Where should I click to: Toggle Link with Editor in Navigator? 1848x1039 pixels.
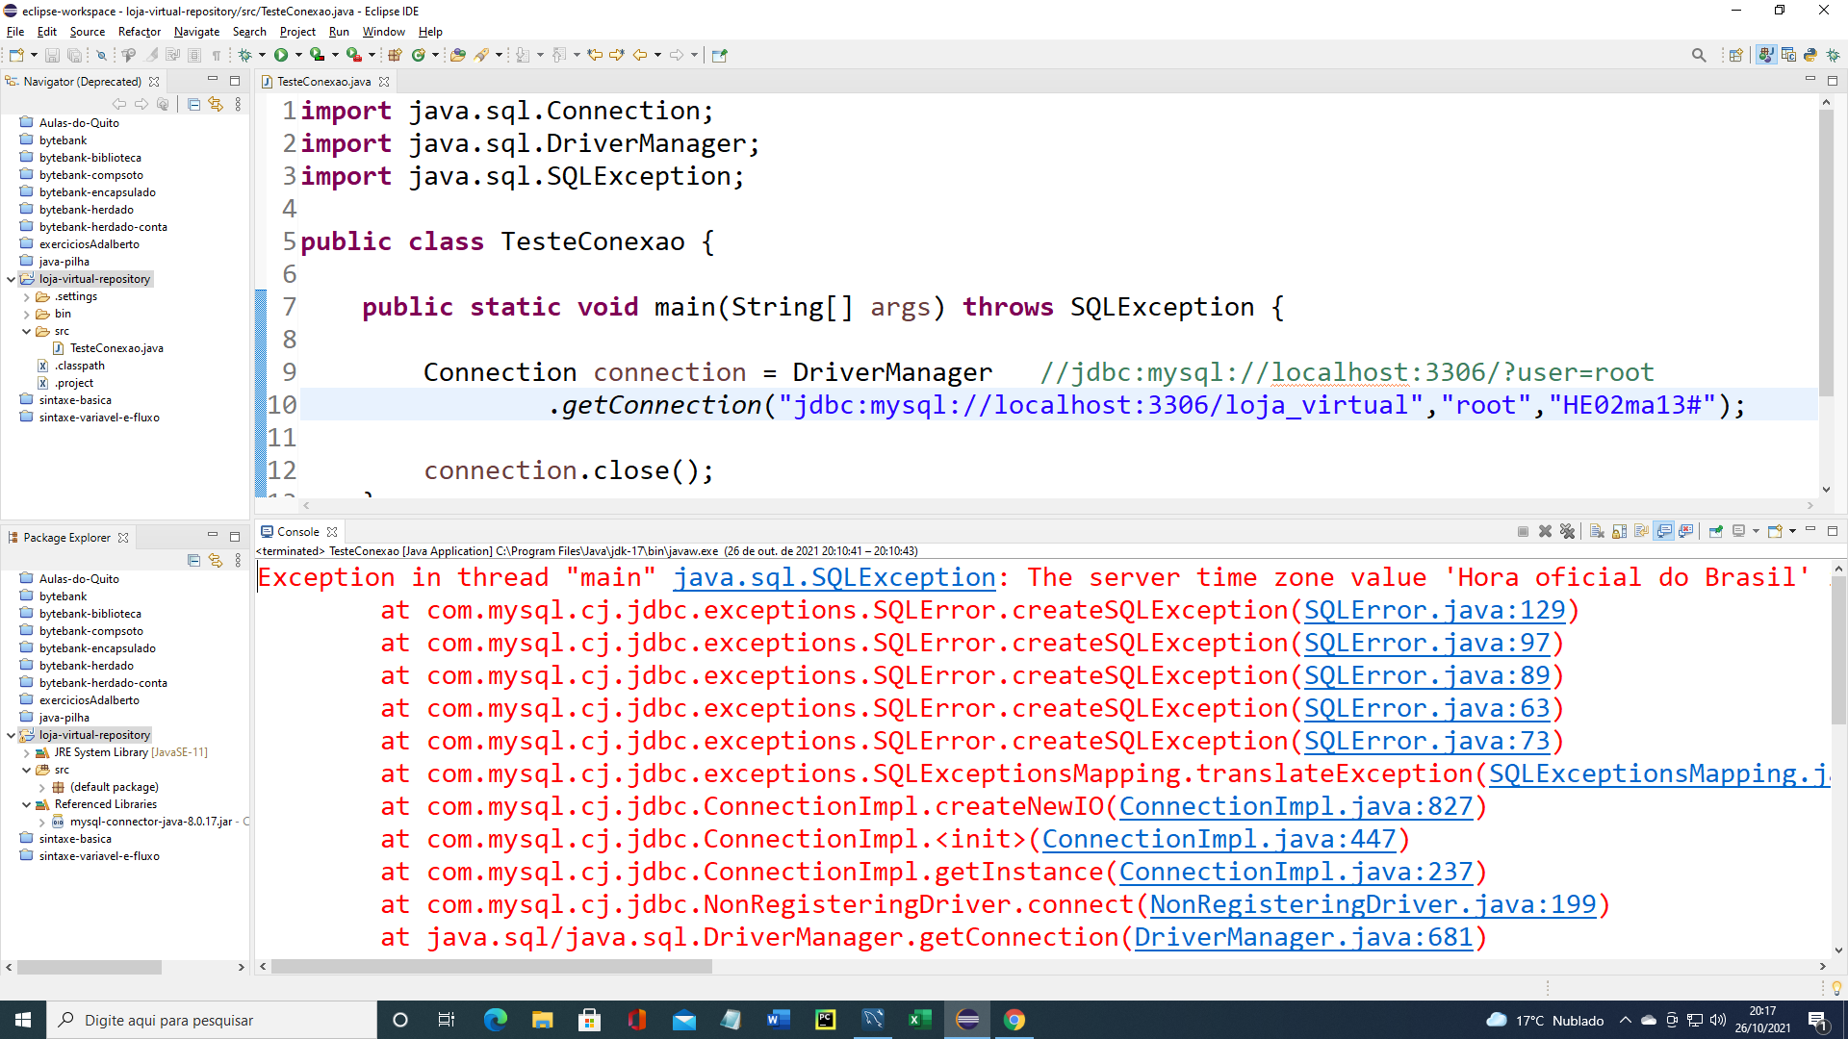pos(216,104)
